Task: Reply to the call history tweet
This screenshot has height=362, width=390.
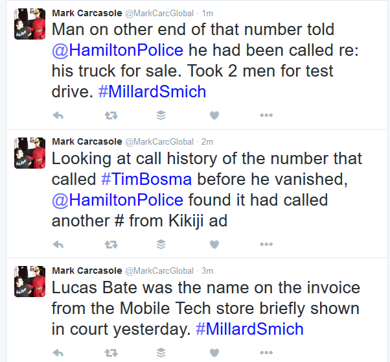Action: [58, 244]
